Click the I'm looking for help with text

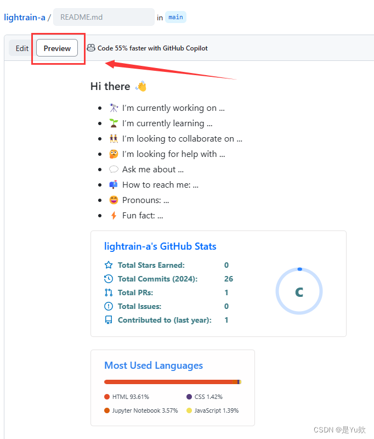(x=174, y=154)
